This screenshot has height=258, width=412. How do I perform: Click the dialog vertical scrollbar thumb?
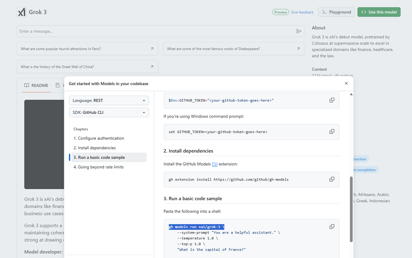(x=351, y=209)
